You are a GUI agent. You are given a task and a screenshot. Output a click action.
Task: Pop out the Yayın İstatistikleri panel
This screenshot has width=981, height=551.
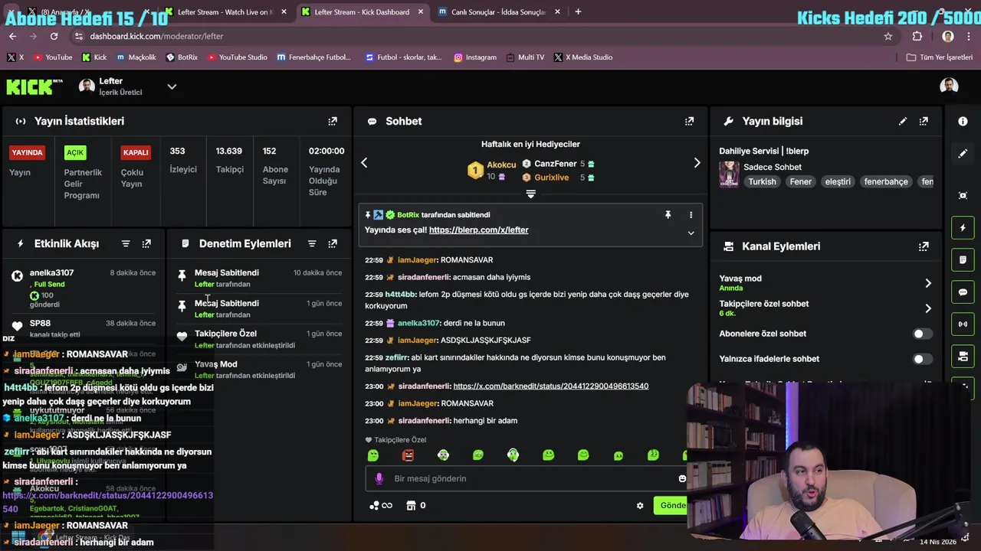[x=333, y=121]
